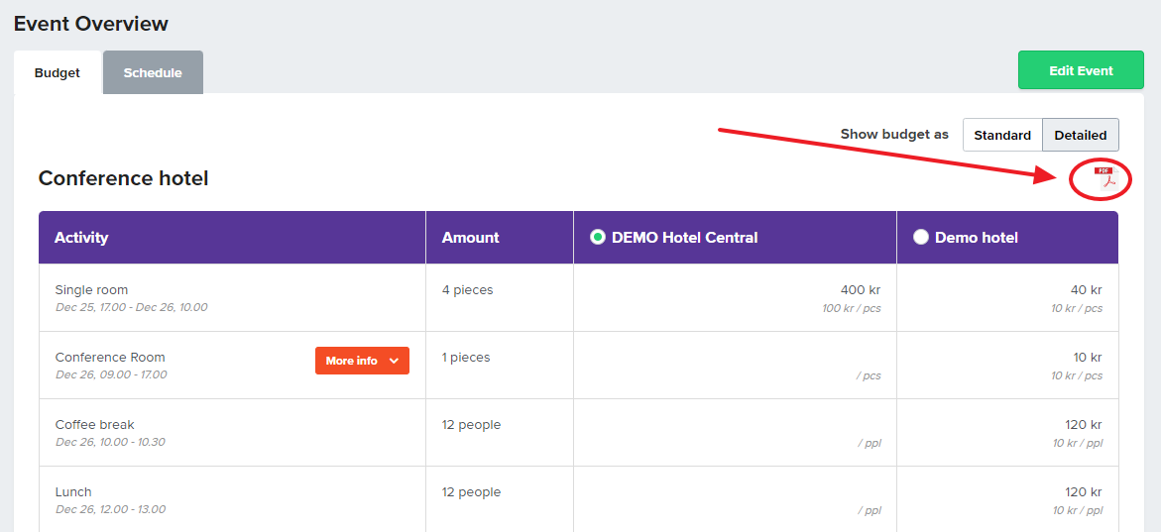Expand More info for Conference Room
This screenshot has height=532, width=1161.
pos(362,361)
